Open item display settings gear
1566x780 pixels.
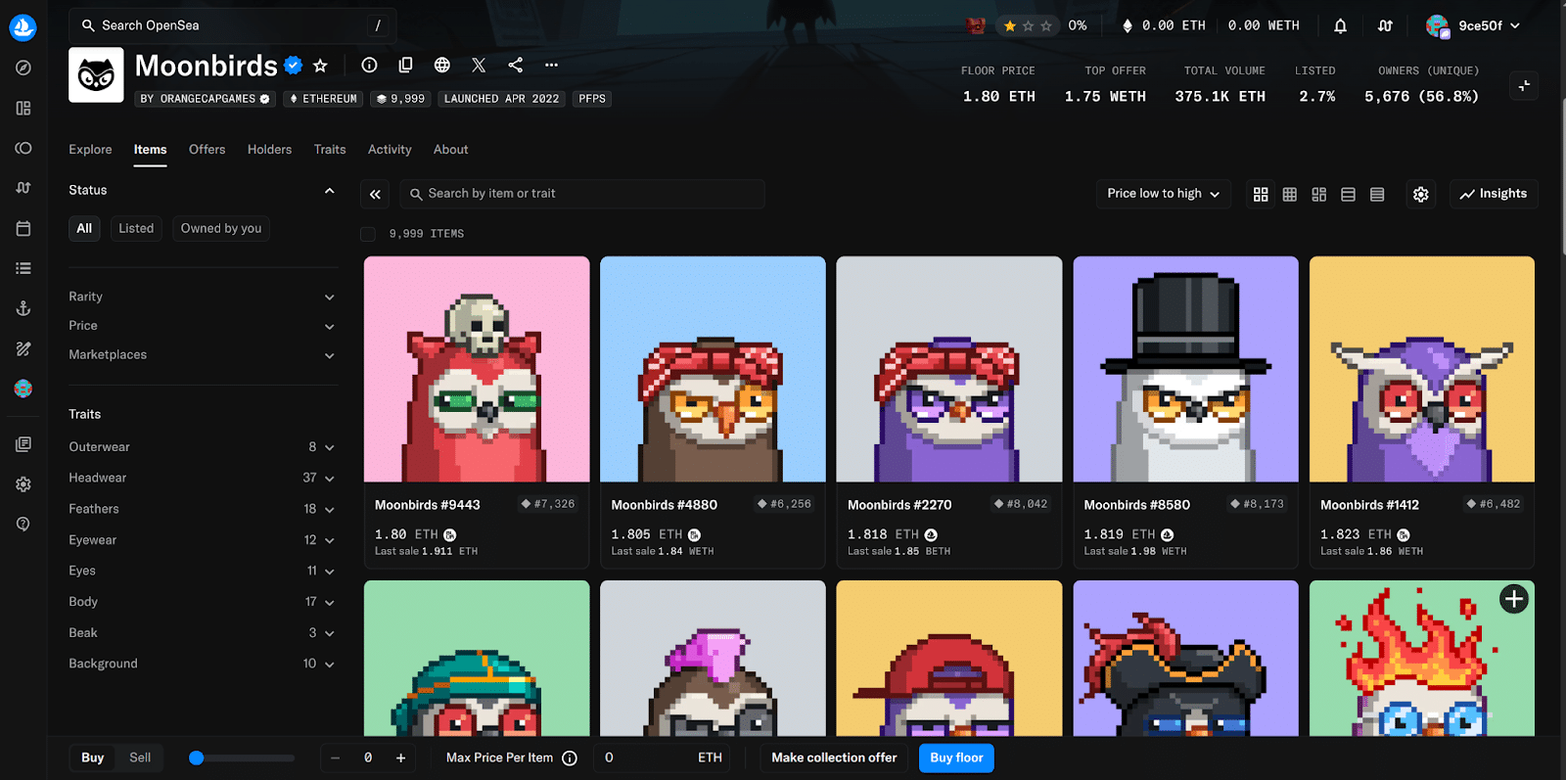pos(1420,194)
